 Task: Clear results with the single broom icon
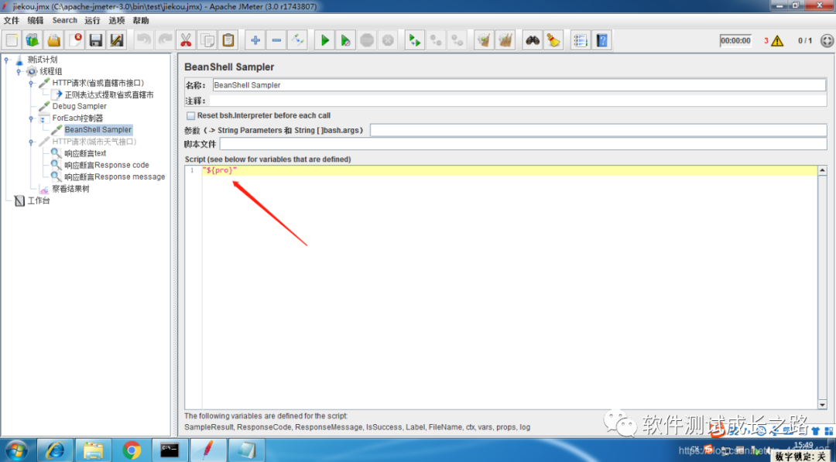coord(484,40)
